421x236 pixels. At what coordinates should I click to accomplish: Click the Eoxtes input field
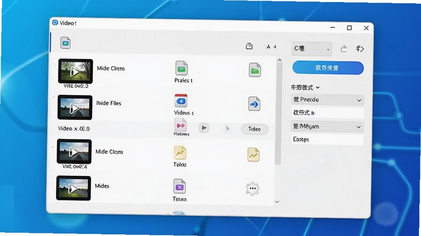327,140
